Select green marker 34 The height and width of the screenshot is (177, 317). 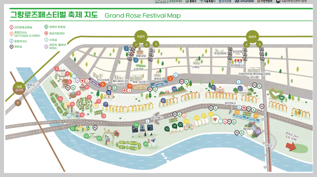tap(136, 125)
